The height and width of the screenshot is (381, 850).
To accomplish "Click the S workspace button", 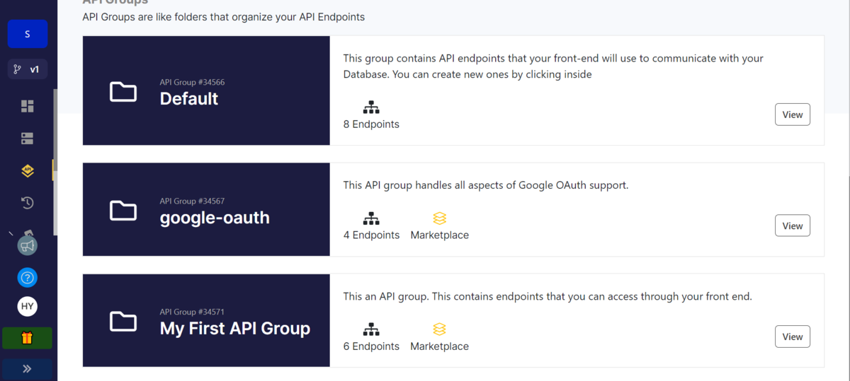I will click(x=28, y=34).
